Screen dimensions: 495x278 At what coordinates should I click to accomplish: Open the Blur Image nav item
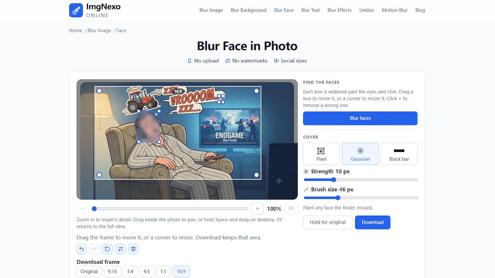coord(211,10)
